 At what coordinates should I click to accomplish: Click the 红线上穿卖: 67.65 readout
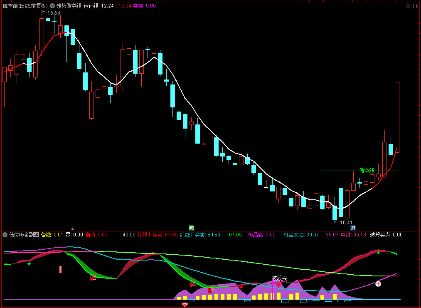pos(158,235)
